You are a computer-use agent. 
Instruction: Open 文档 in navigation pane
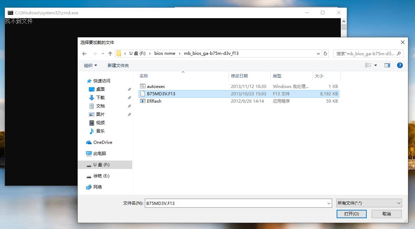pyautogui.click(x=100, y=106)
